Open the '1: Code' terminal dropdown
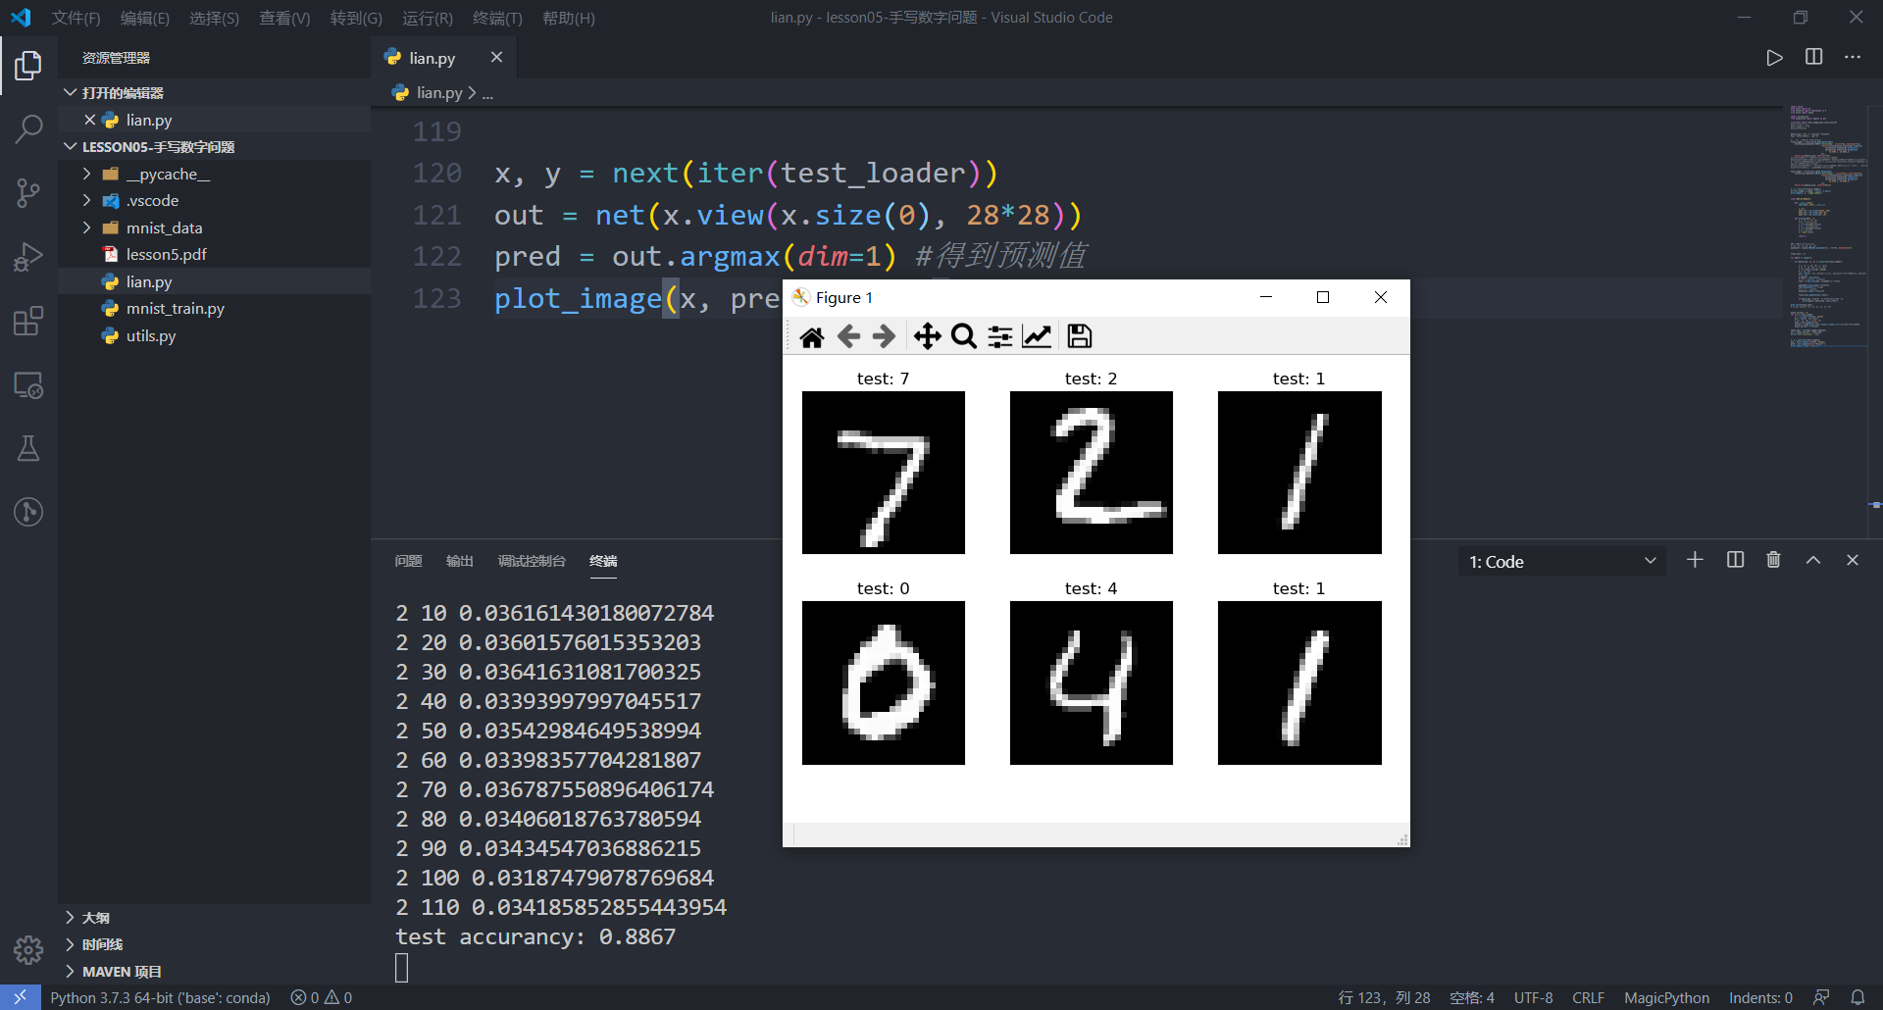 coord(1560,561)
